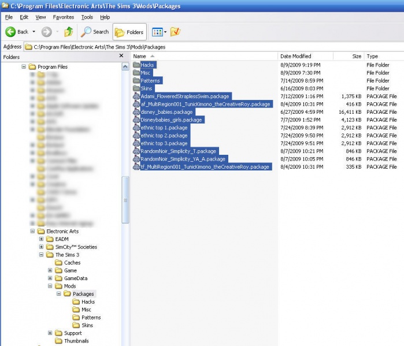Click Disneybabies_girls.package file icon
Image resolution: width=404 pixels, height=346 pixels.
tap(136, 120)
